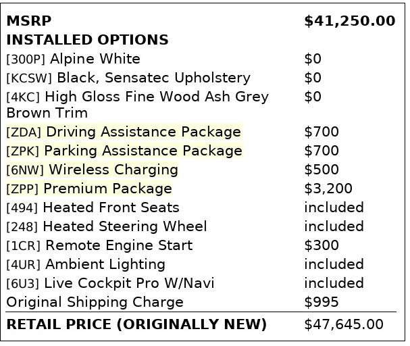Click the highlighted Driving Assistance Package option
The width and height of the screenshot is (410, 346).
coord(124,132)
